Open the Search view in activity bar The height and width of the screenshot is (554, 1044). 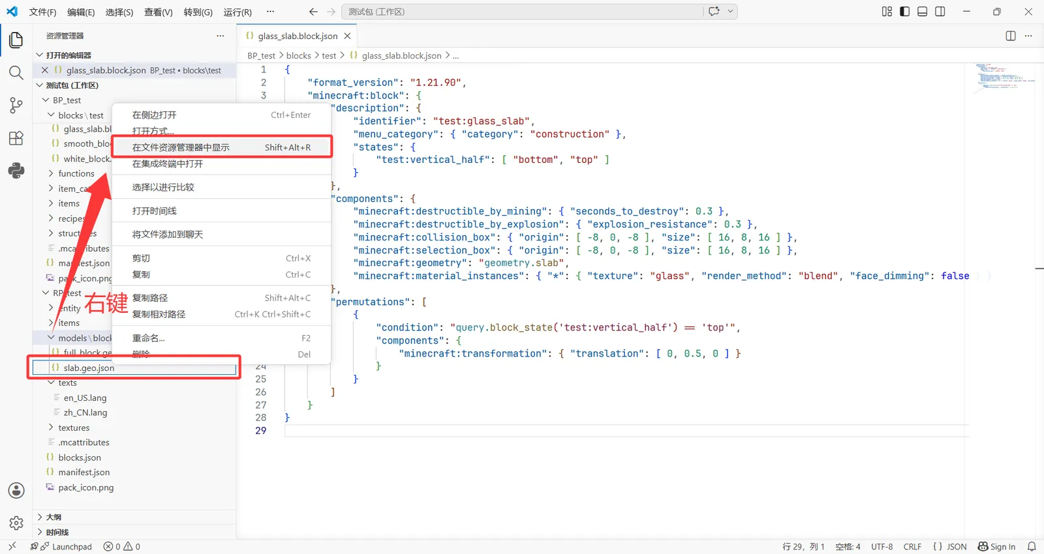[x=16, y=72]
